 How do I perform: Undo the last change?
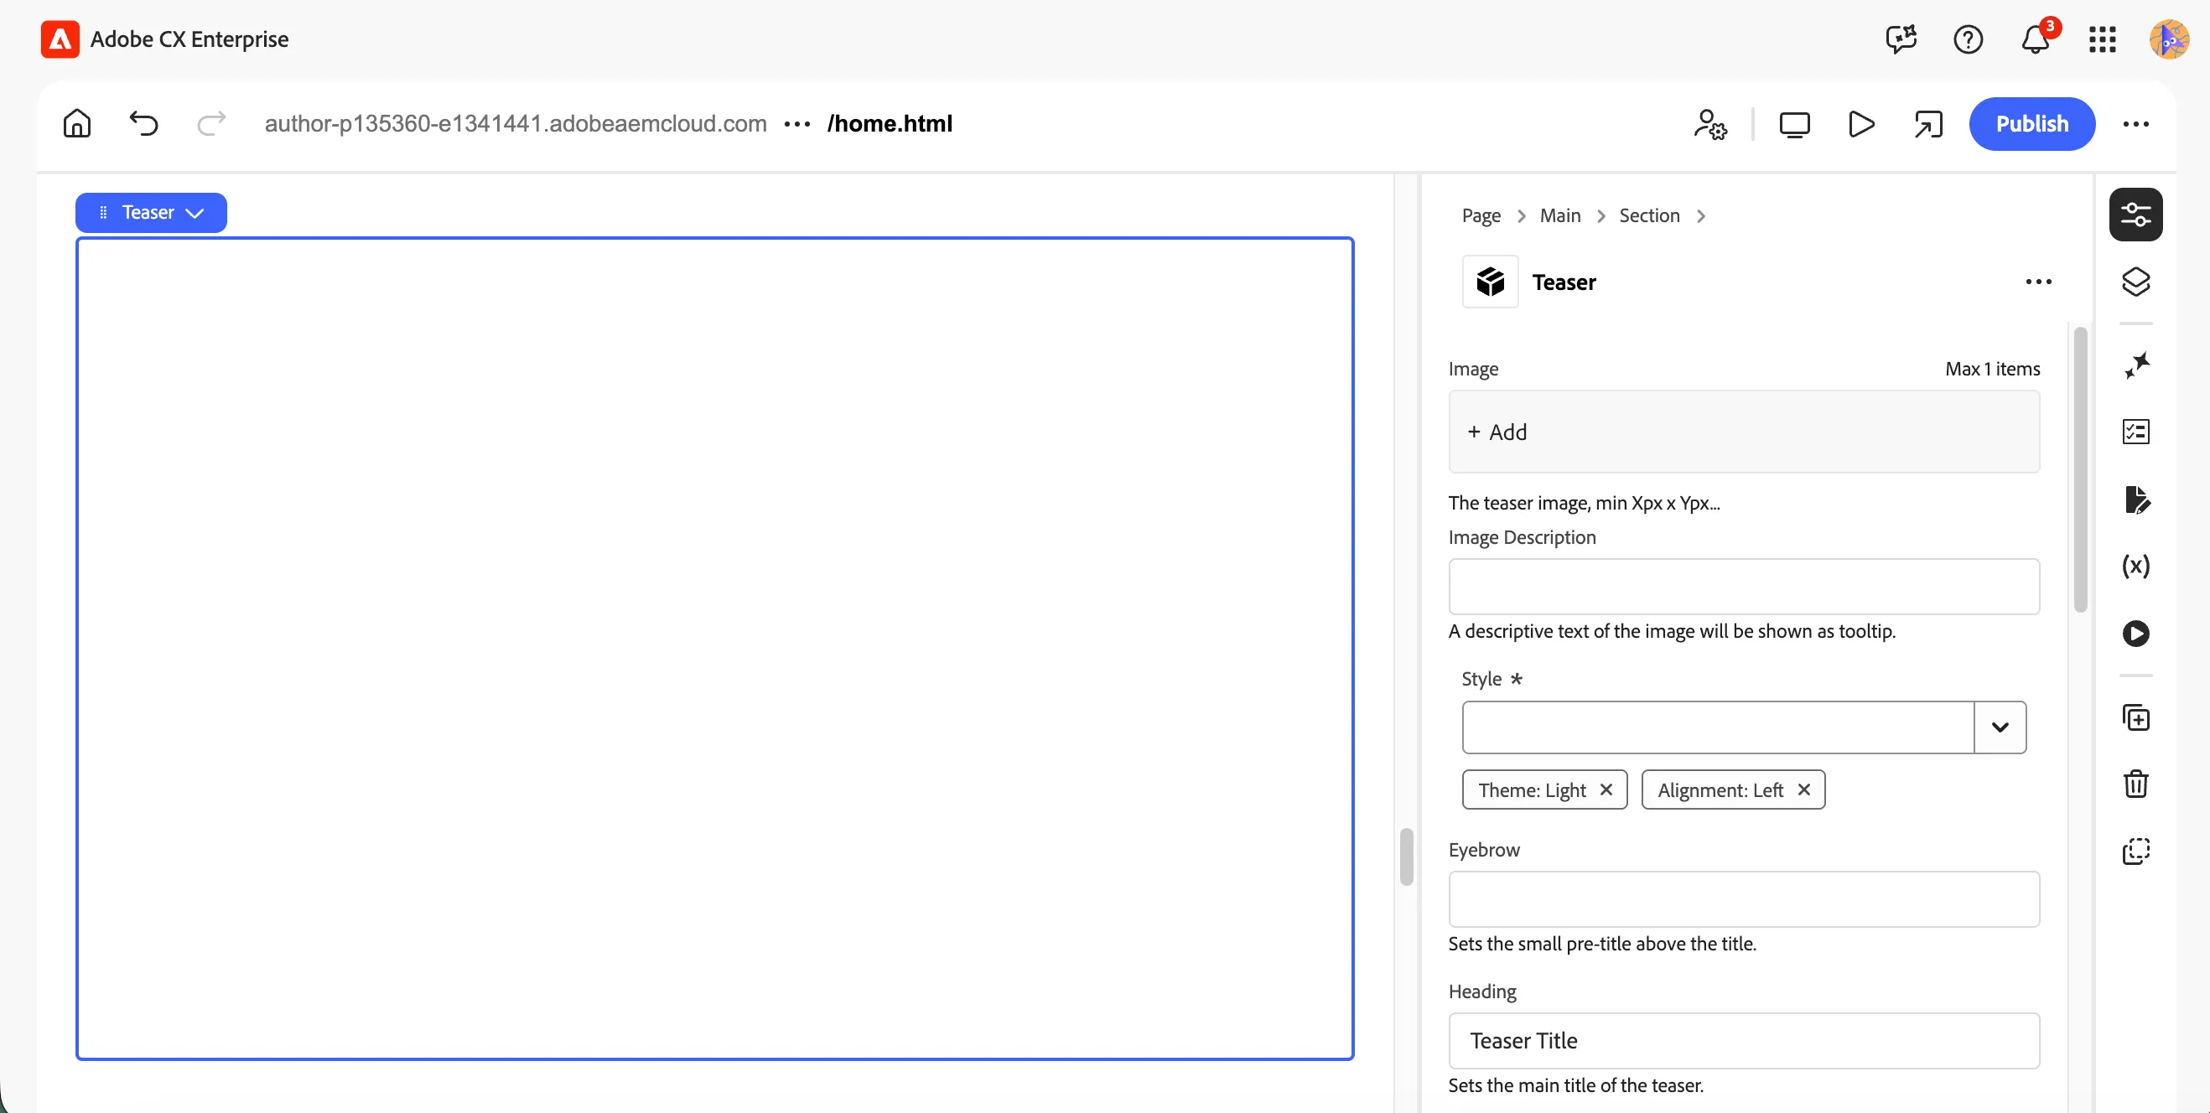144,123
